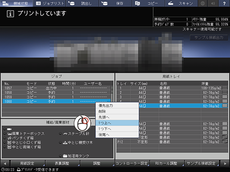The width and height of the screenshot is (230, 172).
Task: Click the メモリー残量 value
Action: click(x=222, y=20)
